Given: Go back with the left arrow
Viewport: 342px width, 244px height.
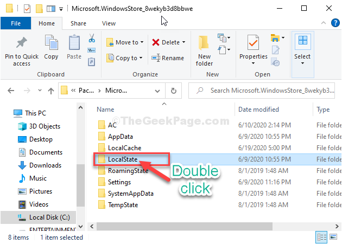Looking at the screenshot, I should (11, 91).
